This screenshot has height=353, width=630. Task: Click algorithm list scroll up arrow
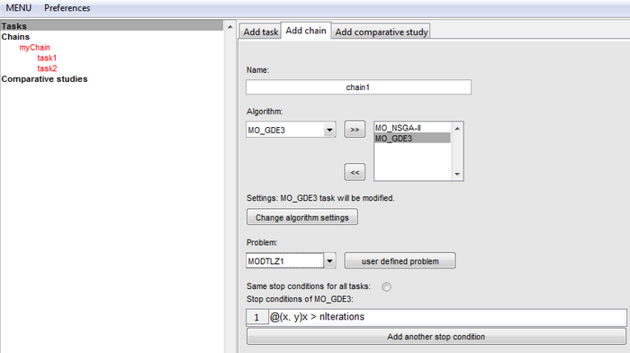pyautogui.click(x=457, y=128)
